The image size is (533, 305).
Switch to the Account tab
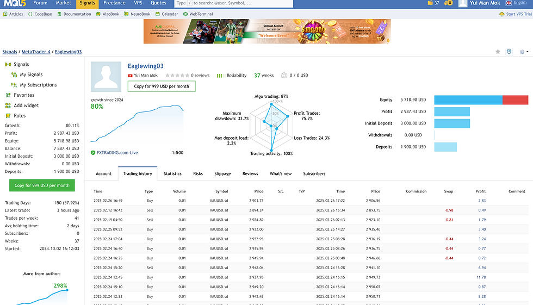[103, 173]
